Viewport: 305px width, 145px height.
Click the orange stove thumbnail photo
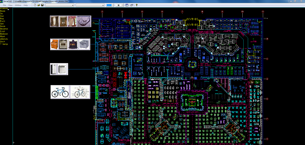(54, 44)
